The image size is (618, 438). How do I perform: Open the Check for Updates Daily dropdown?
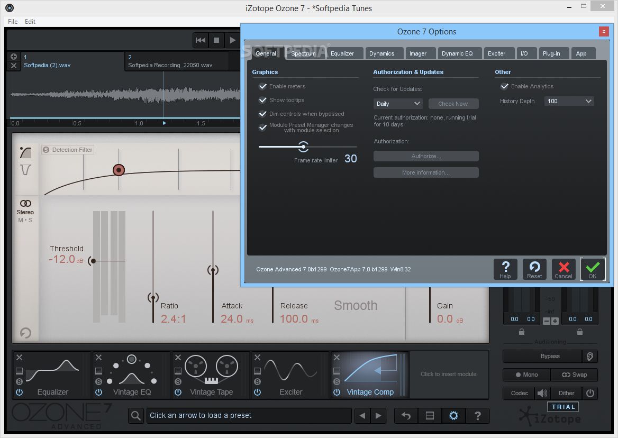[x=398, y=104]
